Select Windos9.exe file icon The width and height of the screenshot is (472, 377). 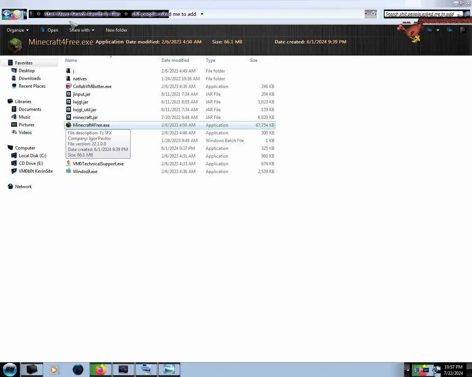pyautogui.click(x=68, y=172)
